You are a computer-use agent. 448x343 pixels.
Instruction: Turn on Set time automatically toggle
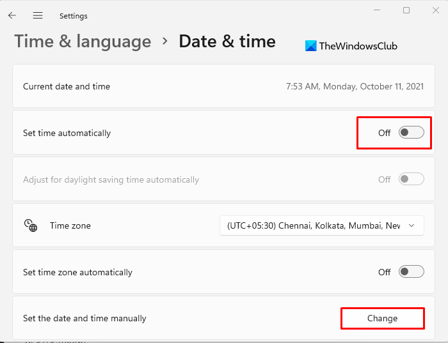[411, 133]
